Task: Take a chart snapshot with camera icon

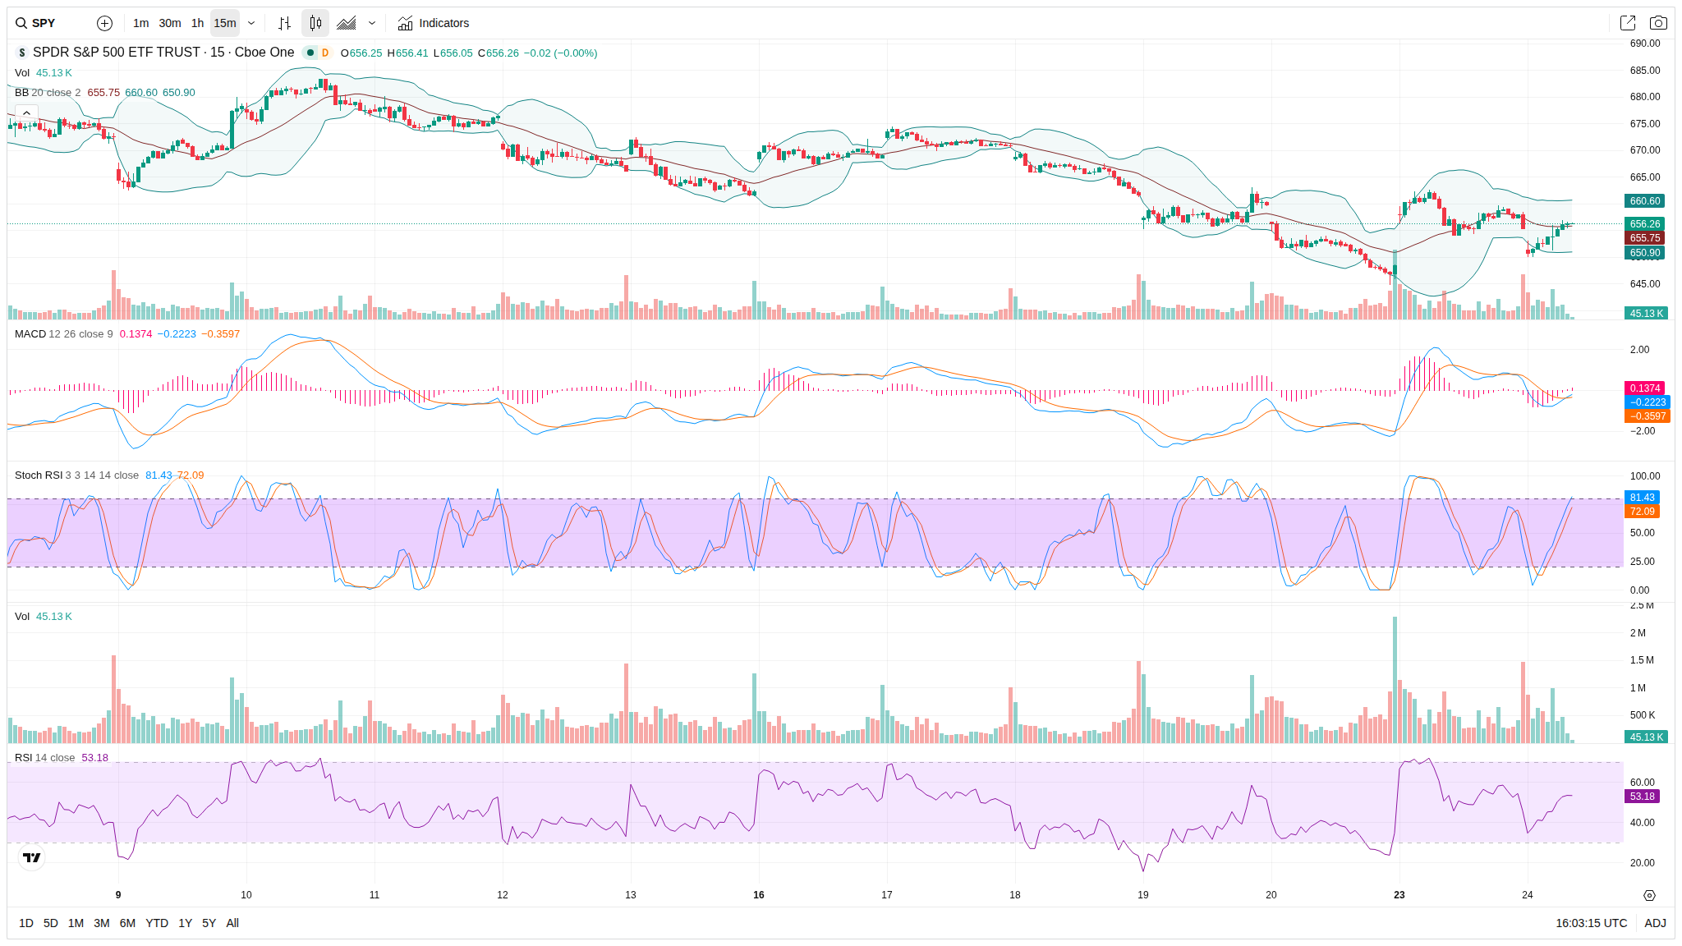Action: 1658,23
